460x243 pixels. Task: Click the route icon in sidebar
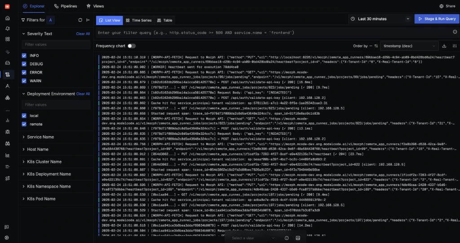8,178
